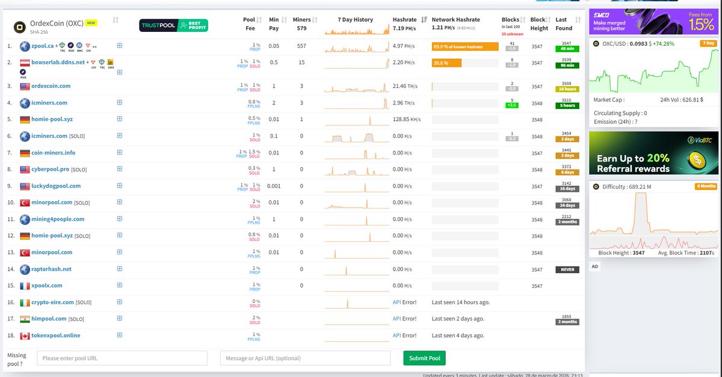Open the API link in the tokenxpool.online row
The width and height of the screenshot is (722, 377).
pyautogui.click(x=396, y=336)
